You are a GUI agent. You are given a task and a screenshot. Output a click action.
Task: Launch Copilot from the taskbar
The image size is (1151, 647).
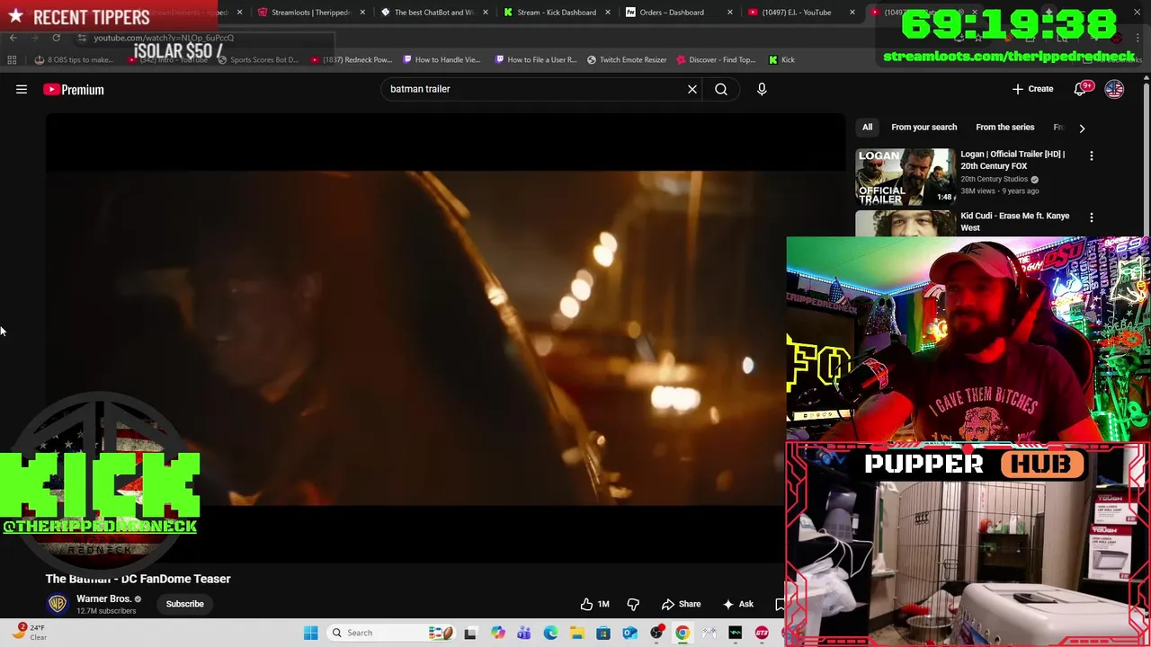tap(497, 633)
